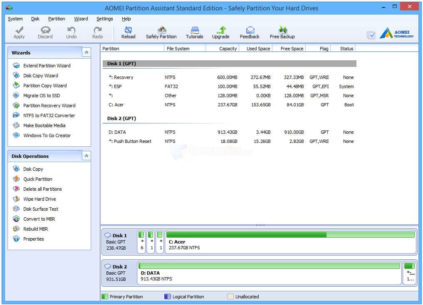Viewport: 423px width, 305px height.
Task: Open the Safely Partition feature
Action: pyautogui.click(x=161, y=32)
